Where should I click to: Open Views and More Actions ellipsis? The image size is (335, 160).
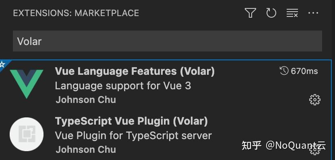[313, 13]
